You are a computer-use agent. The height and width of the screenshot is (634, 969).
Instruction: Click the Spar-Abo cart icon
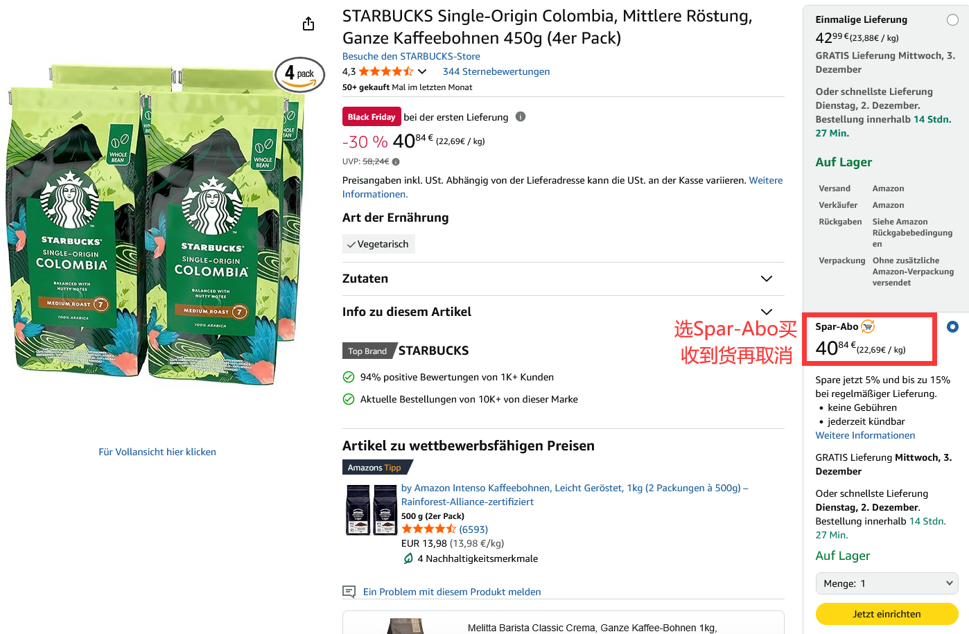coord(868,326)
